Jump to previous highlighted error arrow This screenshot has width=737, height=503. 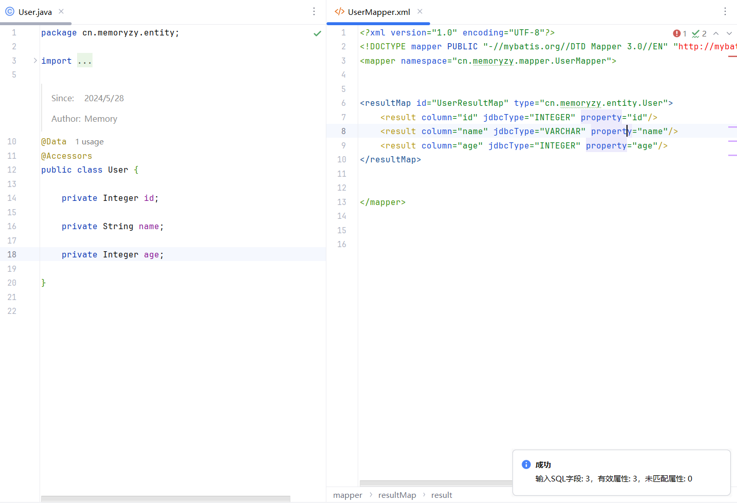[716, 33]
